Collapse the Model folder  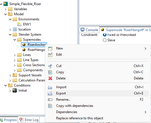[6, 14]
